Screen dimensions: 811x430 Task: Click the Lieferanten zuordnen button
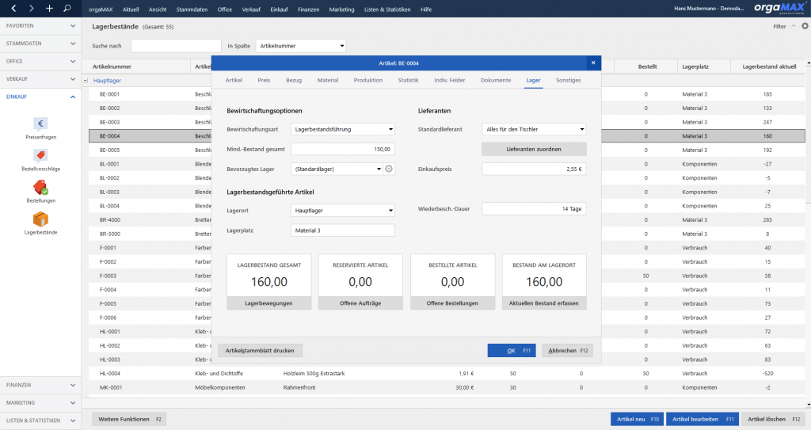535,149
